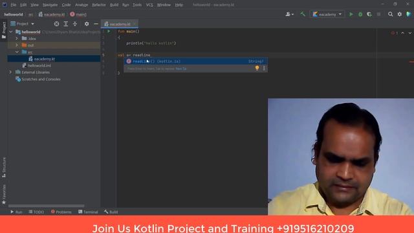Viewport: 414px width, 233px height.
Task: Expand External Libraries node
Action: [x=10, y=72]
